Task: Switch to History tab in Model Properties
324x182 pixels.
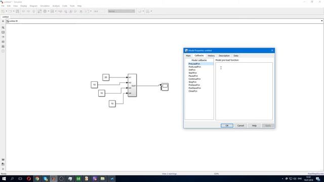Action: point(211,56)
